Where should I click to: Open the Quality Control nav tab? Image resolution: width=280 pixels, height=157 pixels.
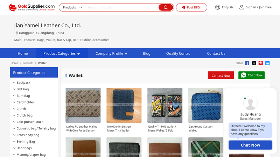click(x=179, y=53)
